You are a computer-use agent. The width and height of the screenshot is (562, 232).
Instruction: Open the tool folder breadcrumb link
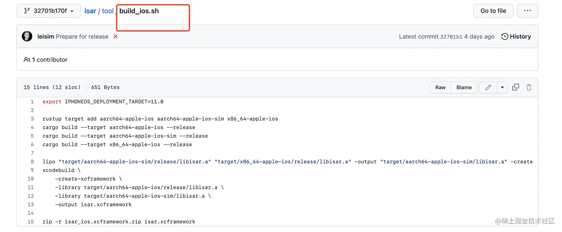pos(107,11)
